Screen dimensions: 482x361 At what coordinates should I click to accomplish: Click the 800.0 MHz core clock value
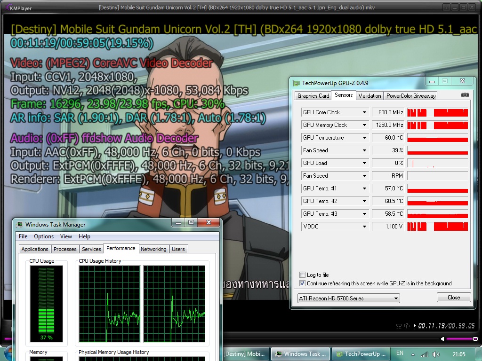pyautogui.click(x=388, y=112)
